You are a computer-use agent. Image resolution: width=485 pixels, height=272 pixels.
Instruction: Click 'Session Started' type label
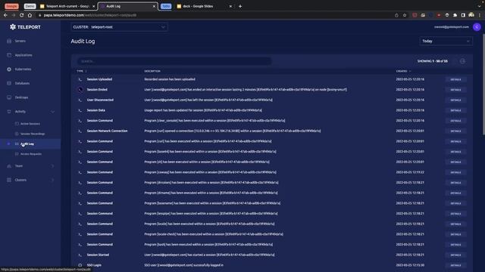98,255
